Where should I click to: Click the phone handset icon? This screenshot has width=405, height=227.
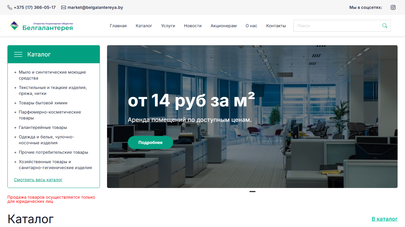10,7
